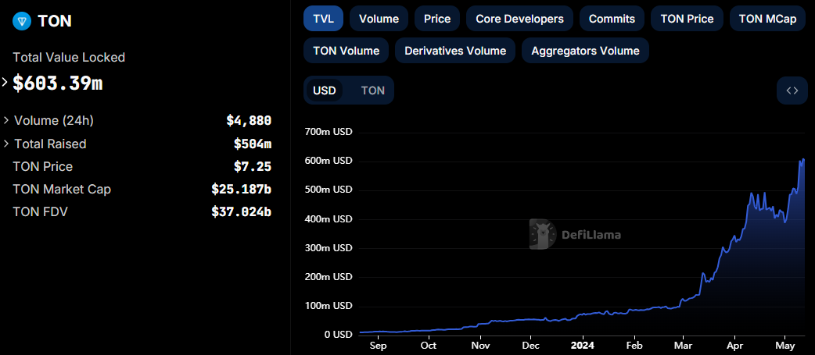815x355 pixels.
Task: Toggle the Commits chart metric
Action: [x=612, y=19]
